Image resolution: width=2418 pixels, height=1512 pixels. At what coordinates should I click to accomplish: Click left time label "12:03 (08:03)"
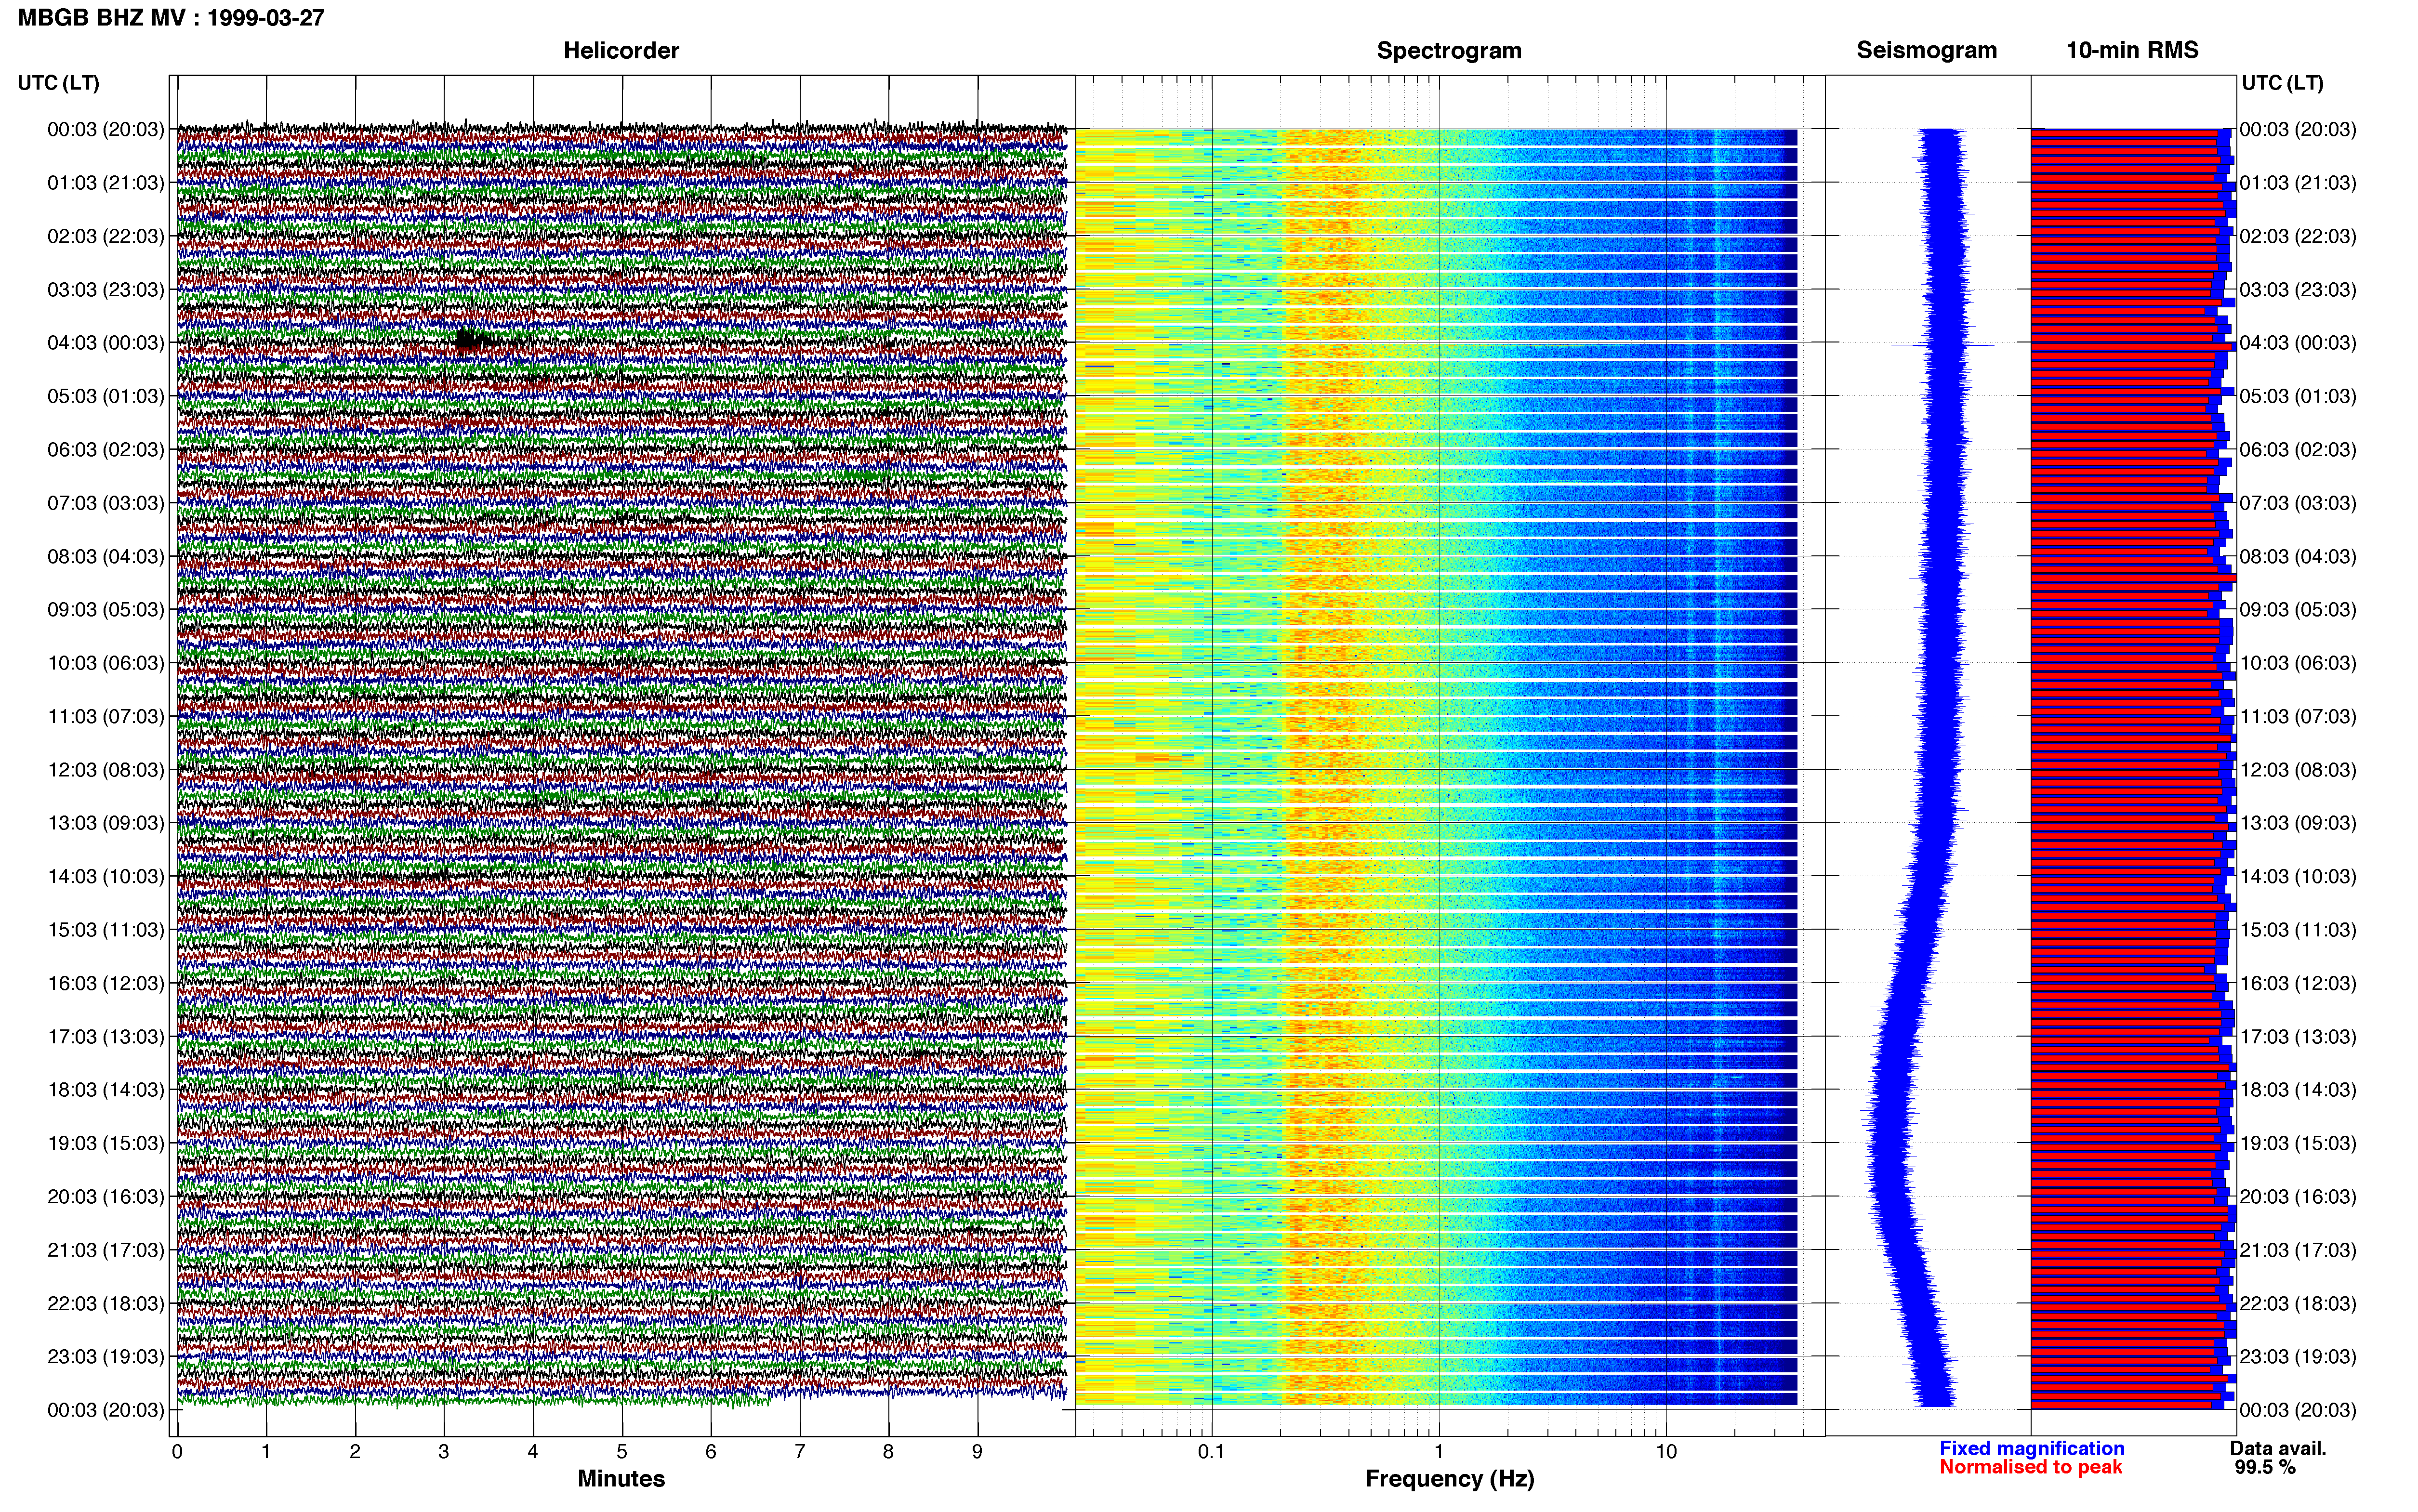106,770
